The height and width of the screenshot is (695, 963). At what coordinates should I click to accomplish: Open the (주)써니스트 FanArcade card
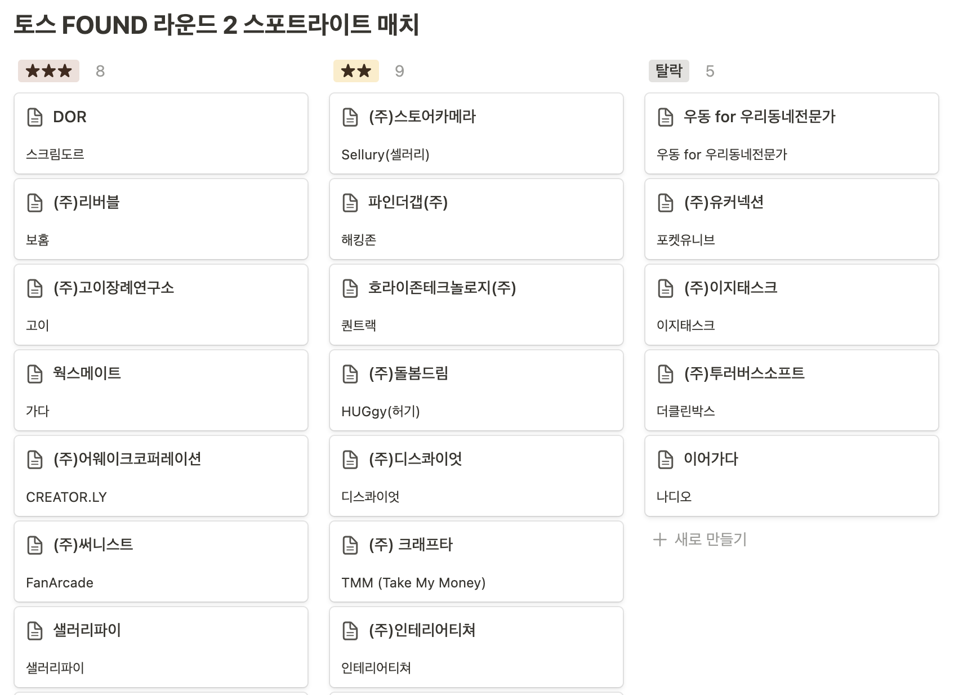(161, 562)
